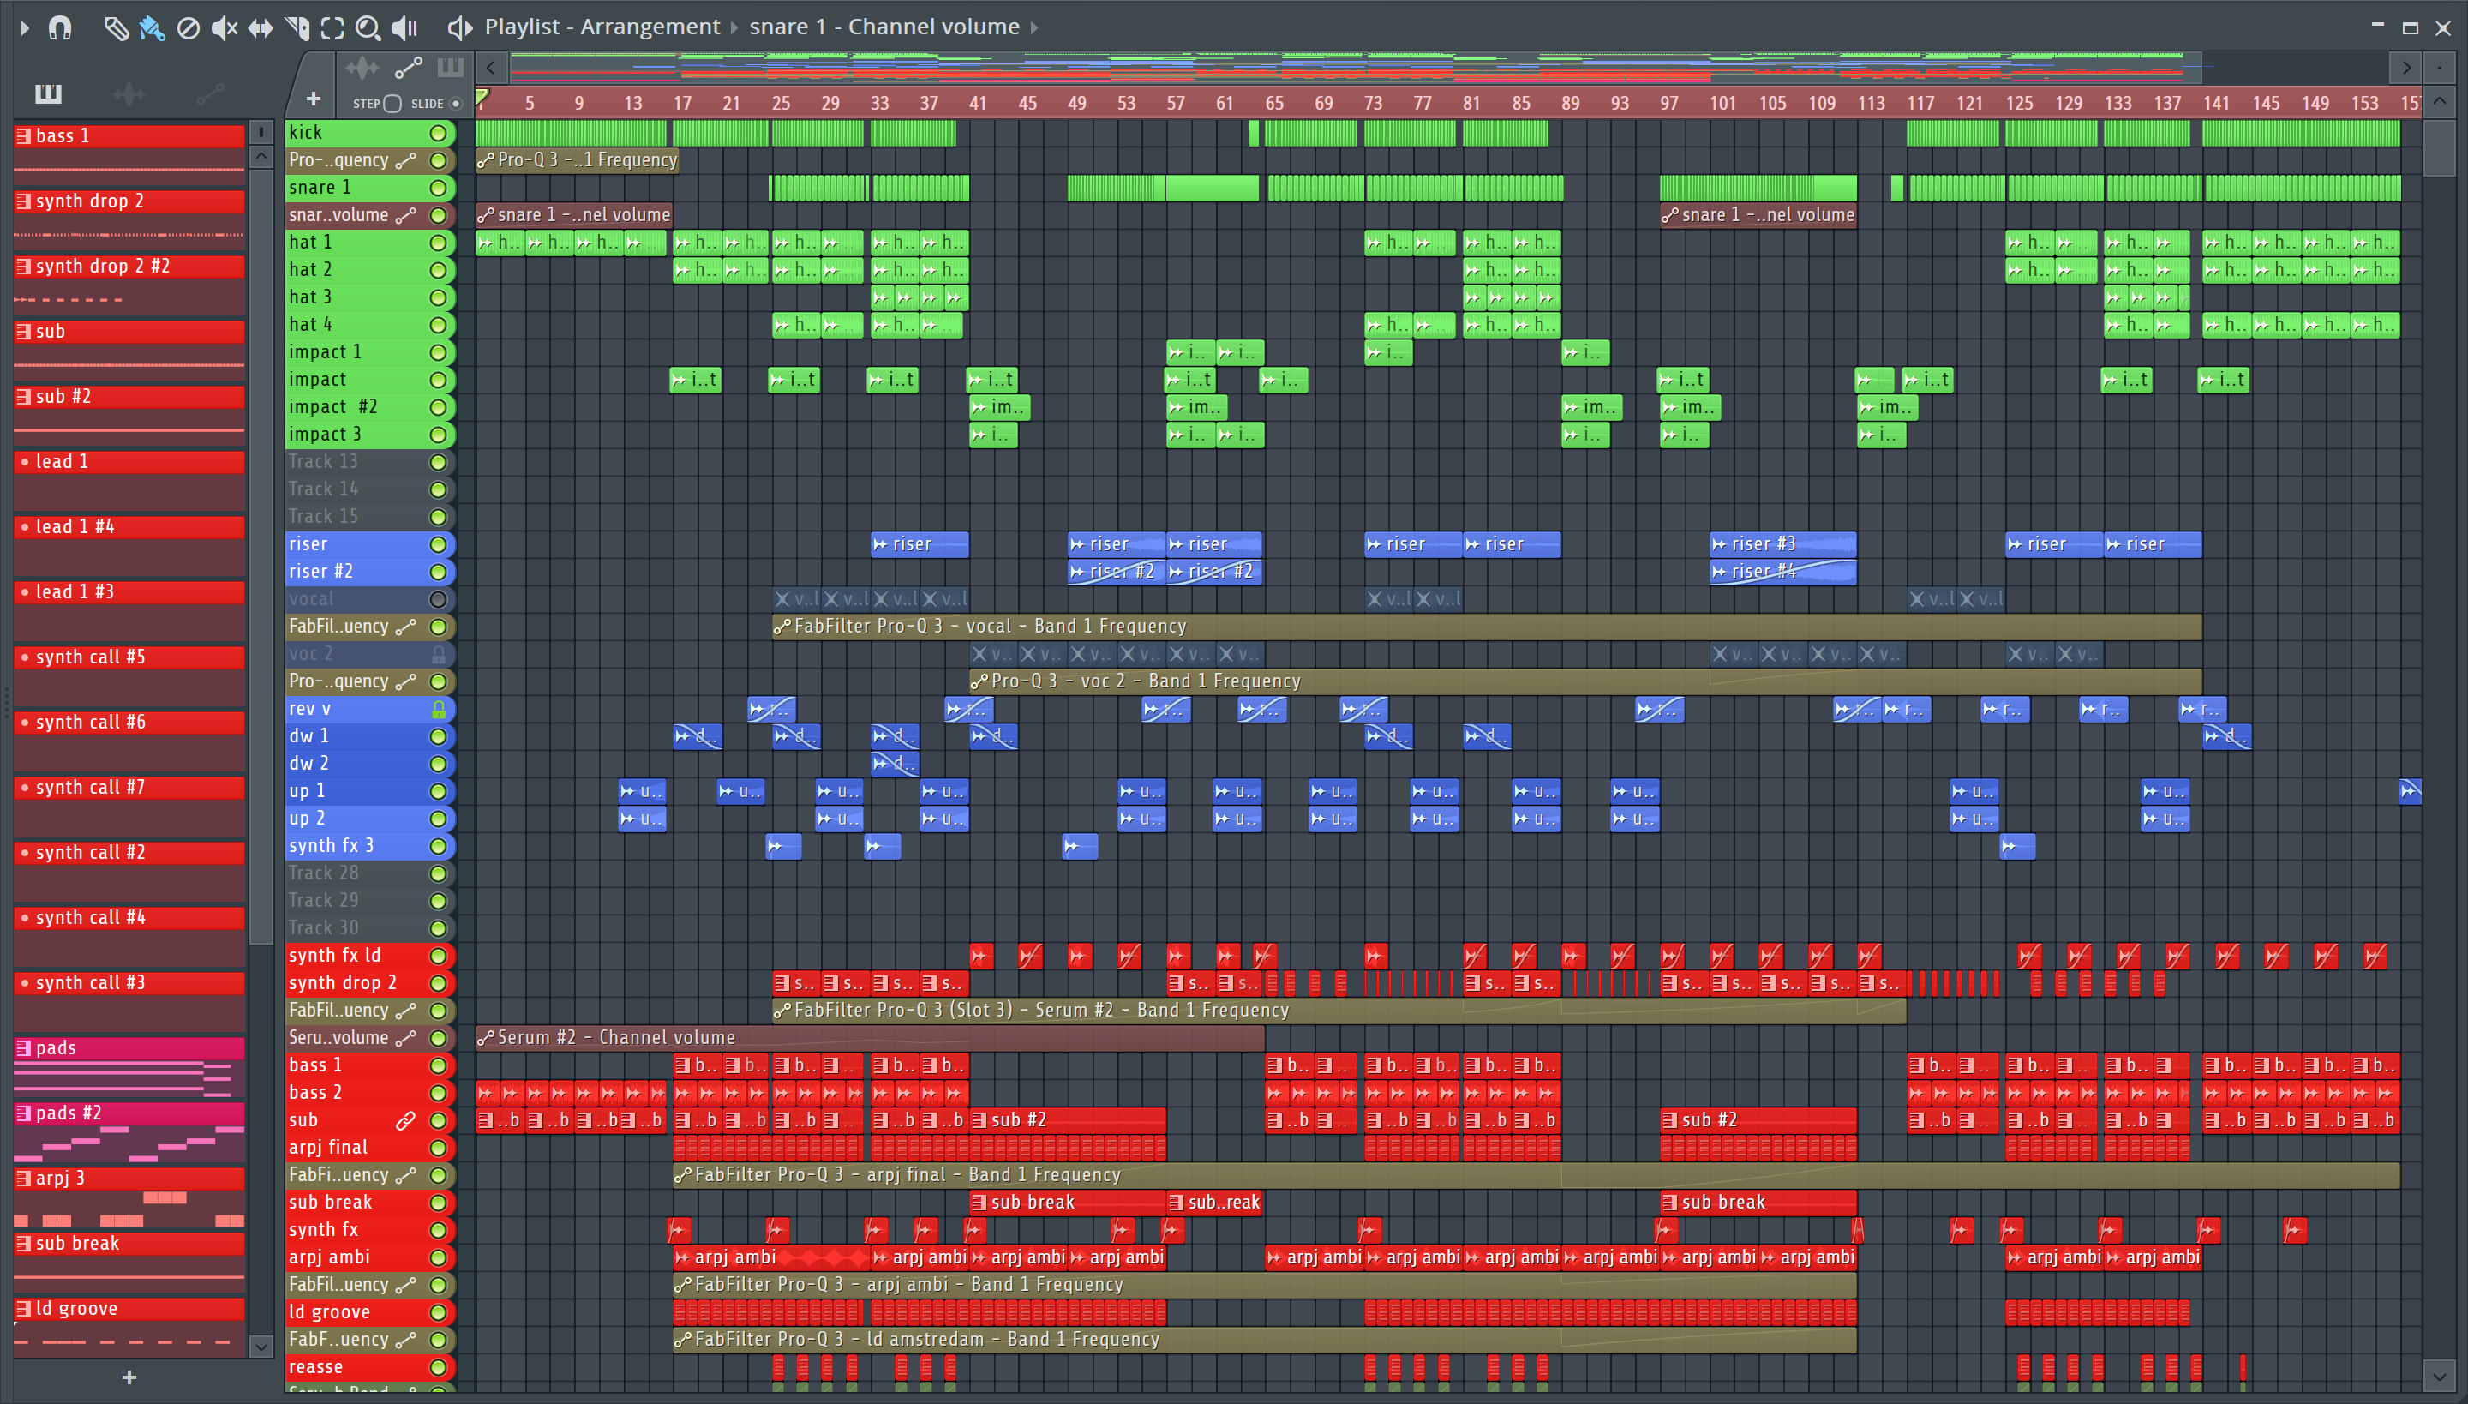The width and height of the screenshot is (2468, 1404).
Task: Toggle mute on the riser track
Action: 438,545
